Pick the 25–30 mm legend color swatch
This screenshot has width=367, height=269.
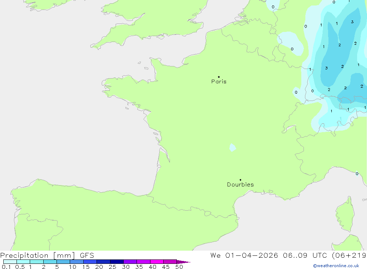(117, 262)
